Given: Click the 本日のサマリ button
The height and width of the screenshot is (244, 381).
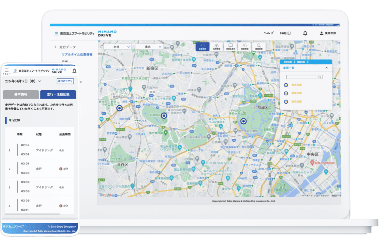Looking at the screenshot, I should 65,81.
